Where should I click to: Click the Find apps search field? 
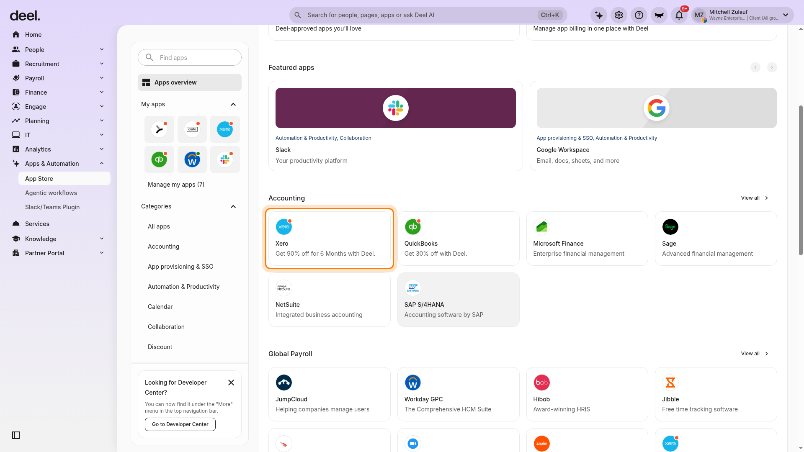(190, 57)
